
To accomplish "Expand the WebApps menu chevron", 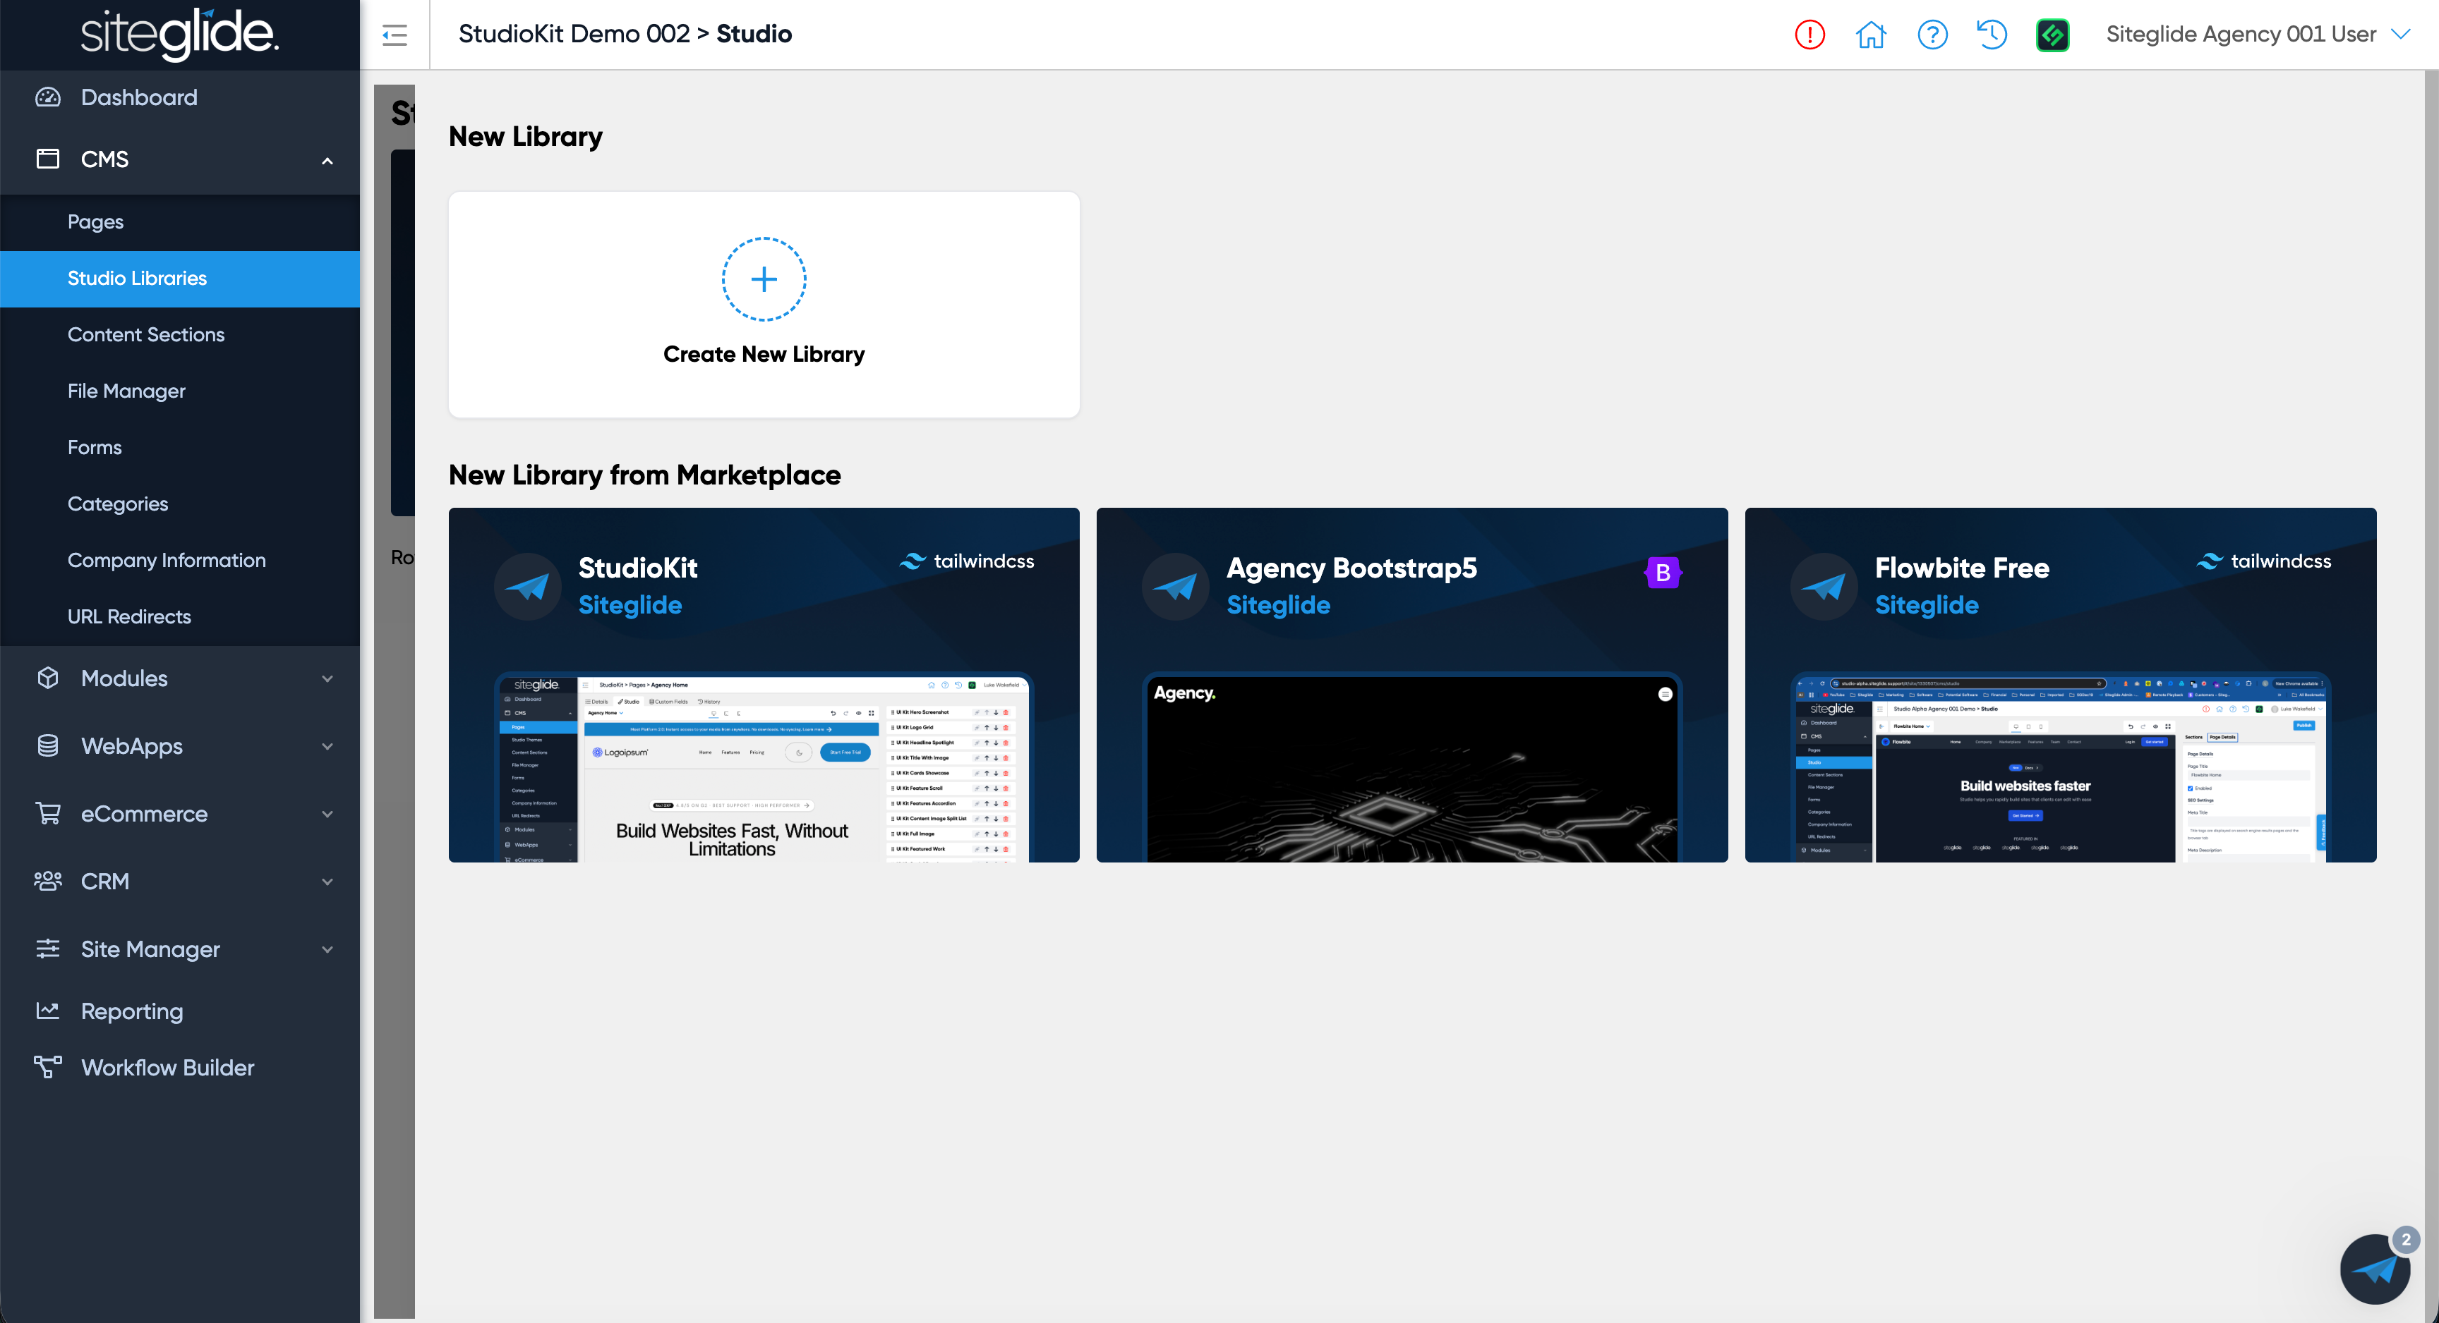I will coord(327,747).
